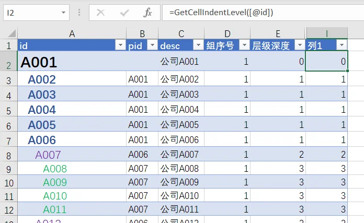Image resolution: width=364 pixels, height=223 pixels.
Task: Select row 2 header
Action: 8,61
